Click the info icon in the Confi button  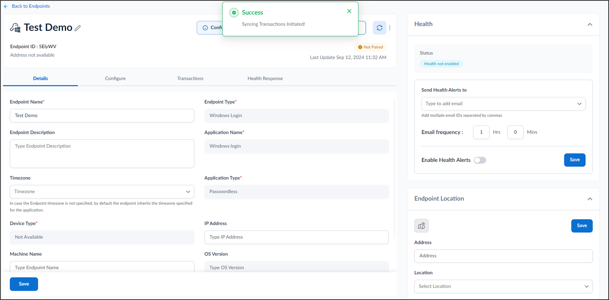click(205, 28)
